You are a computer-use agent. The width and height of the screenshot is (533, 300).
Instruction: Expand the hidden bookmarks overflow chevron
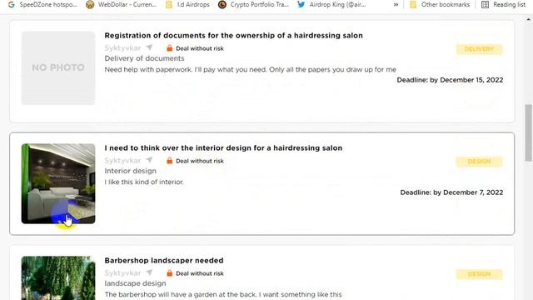tap(396, 5)
